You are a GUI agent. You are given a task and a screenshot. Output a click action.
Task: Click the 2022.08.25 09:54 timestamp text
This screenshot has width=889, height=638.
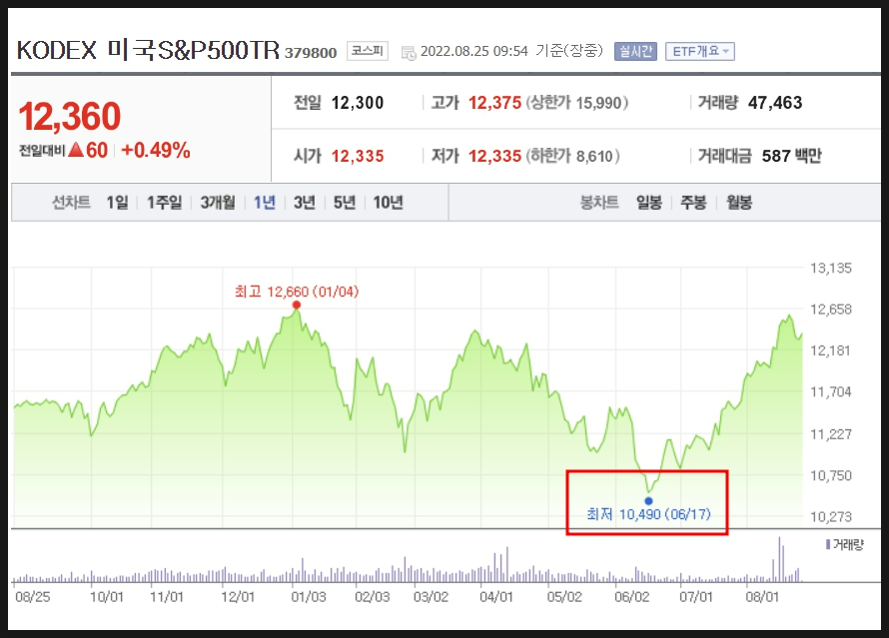474,51
